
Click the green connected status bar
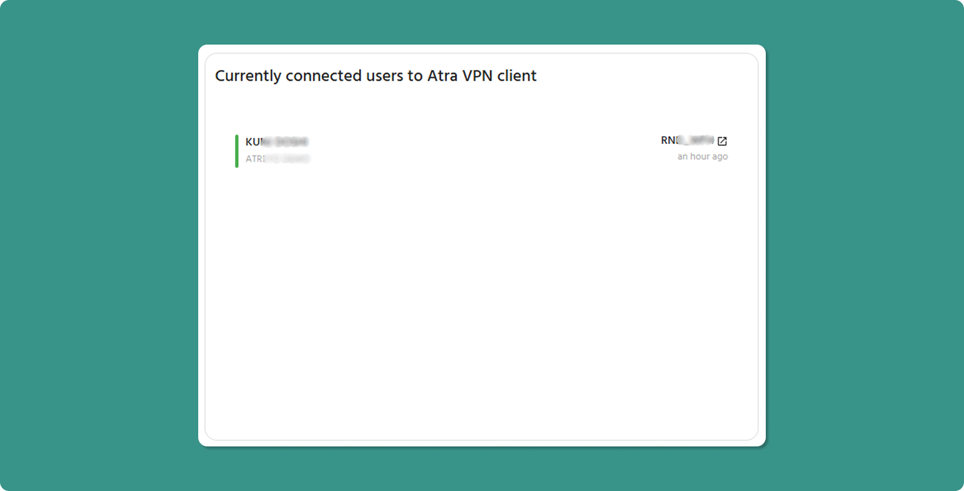pyautogui.click(x=237, y=151)
